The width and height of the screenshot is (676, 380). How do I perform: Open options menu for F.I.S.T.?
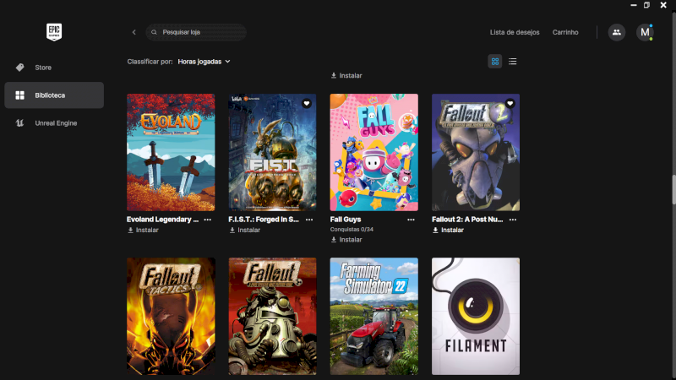click(x=309, y=220)
